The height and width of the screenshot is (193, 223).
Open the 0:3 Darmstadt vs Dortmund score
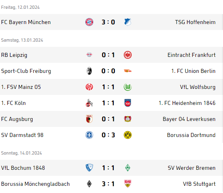tap(108, 135)
